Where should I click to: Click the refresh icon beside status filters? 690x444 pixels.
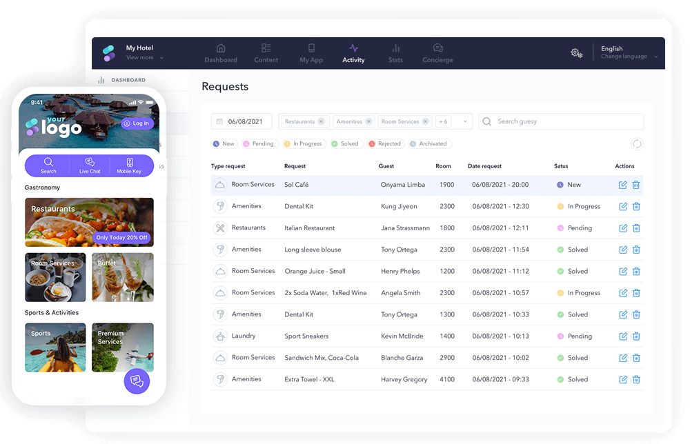point(637,144)
